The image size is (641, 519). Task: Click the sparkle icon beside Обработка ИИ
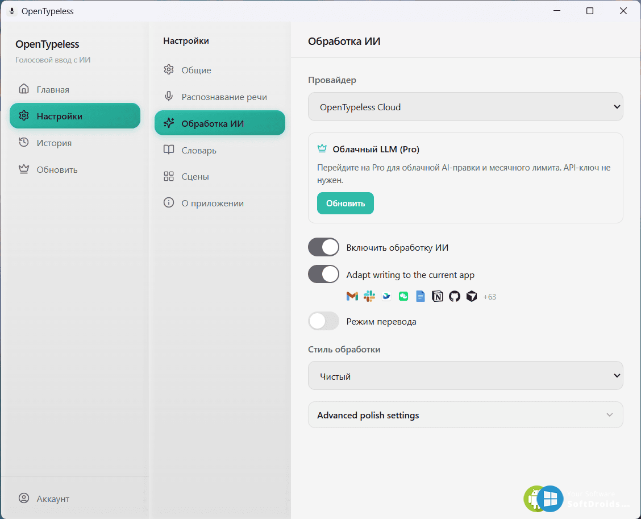pyautogui.click(x=168, y=123)
